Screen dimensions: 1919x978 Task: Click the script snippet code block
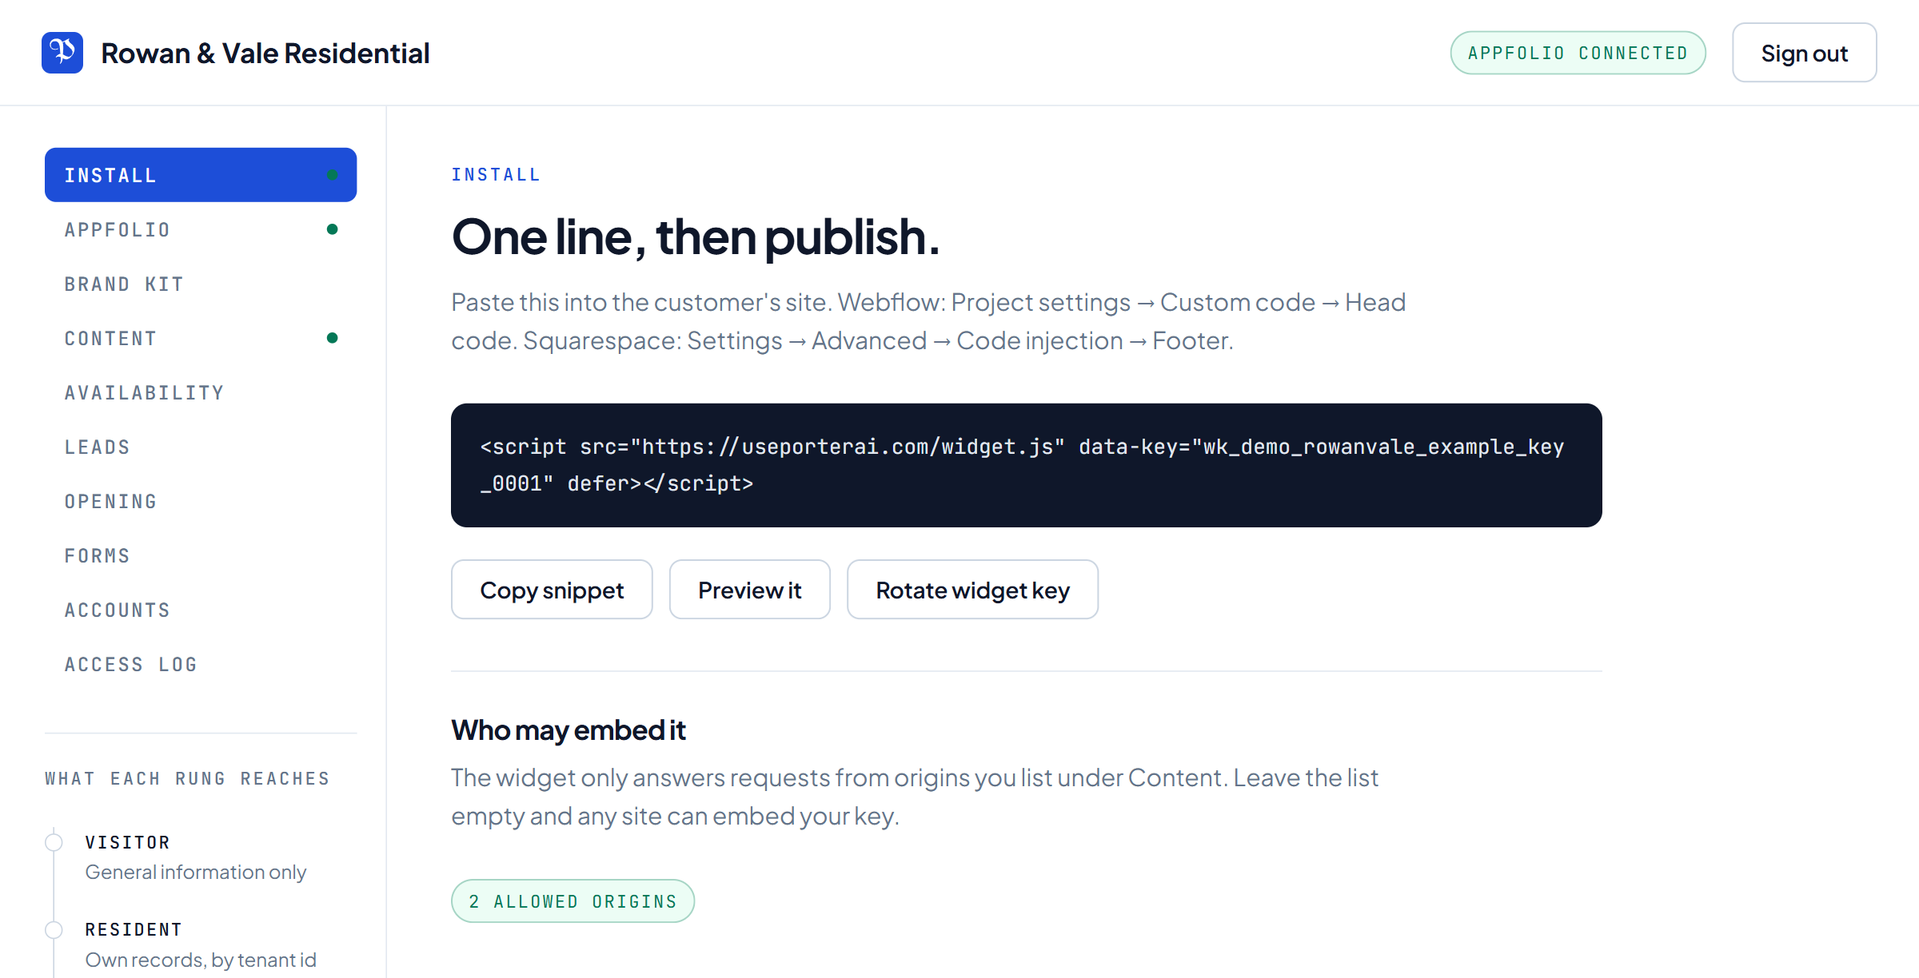click(x=1027, y=465)
